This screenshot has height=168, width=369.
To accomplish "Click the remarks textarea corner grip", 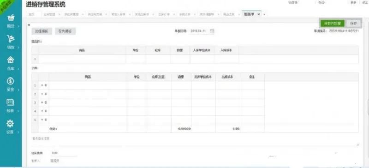I will pos(358,145).
